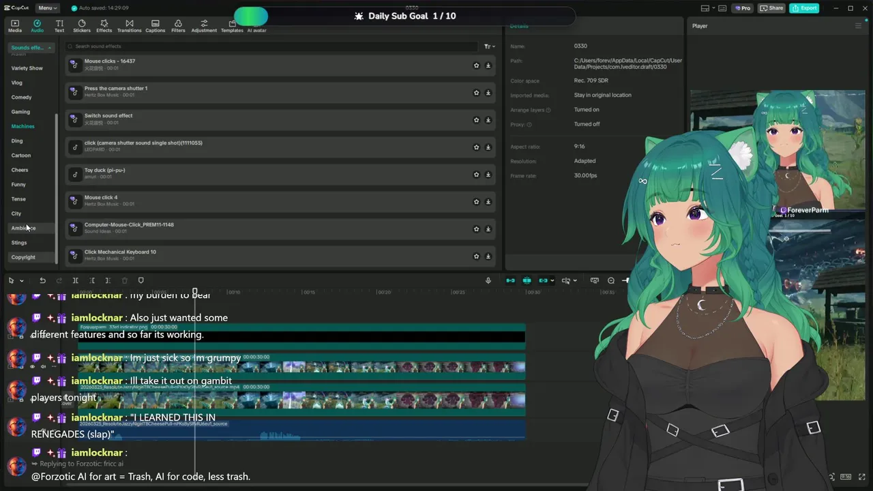Download the Mouse click 4 sound

[488, 202]
